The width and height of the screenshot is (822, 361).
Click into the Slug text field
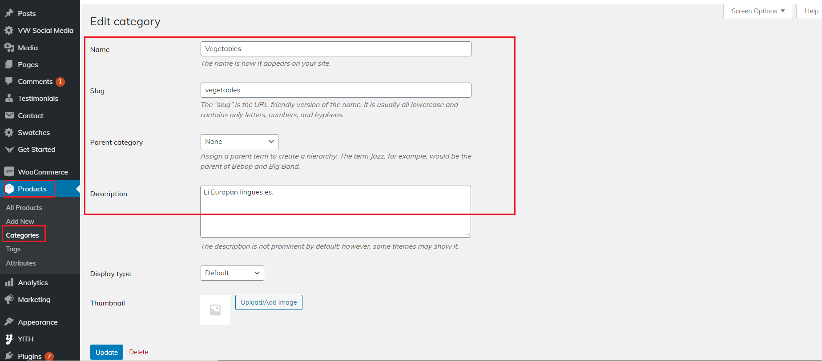336,90
